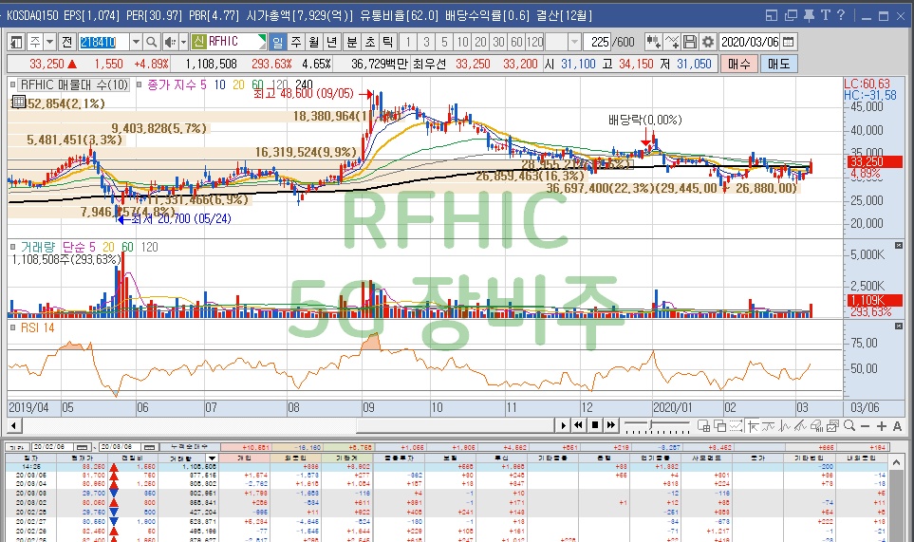Click chart stop square button

[x=594, y=425]
